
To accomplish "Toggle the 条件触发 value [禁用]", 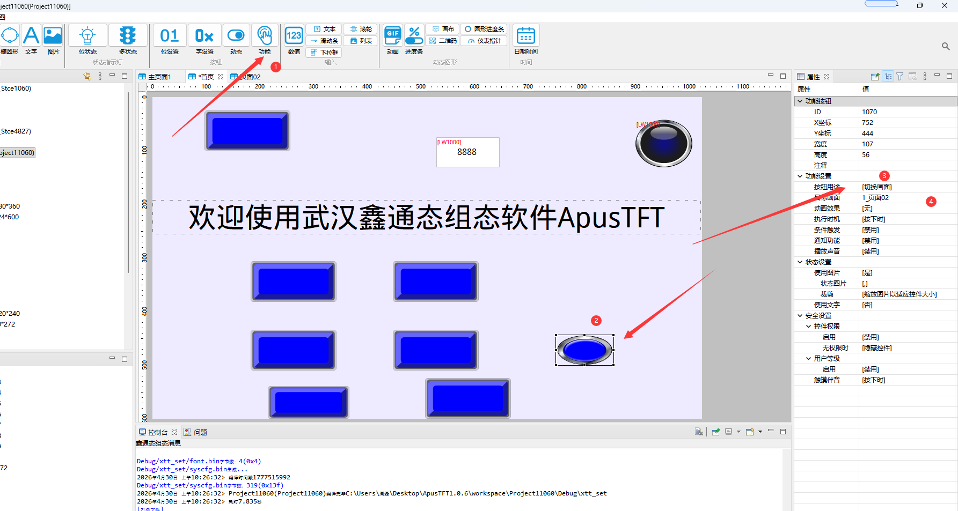I will tap(908, 229).
